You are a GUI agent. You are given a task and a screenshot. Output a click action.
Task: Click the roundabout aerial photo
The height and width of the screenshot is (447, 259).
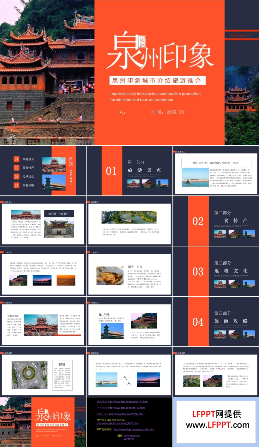(x=30, y=375)
